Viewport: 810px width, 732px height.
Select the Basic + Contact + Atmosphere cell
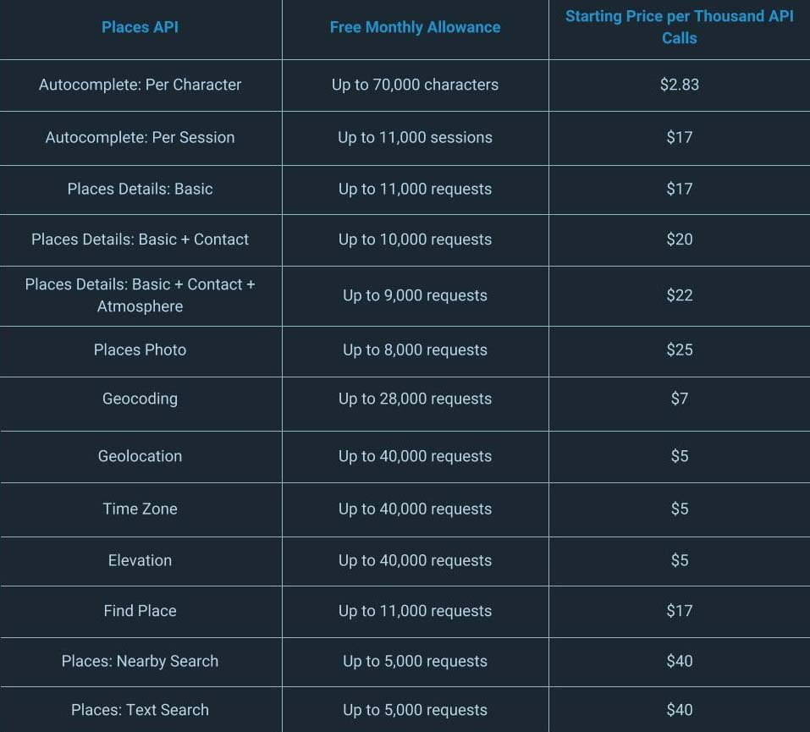click(x=140, y=295)
